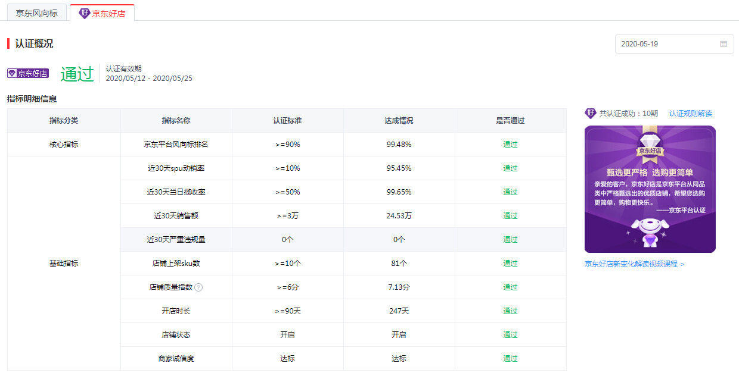The image size is (739, 376).
Task: Click the 99.65% achievement value
Action: tap(399, 192)
